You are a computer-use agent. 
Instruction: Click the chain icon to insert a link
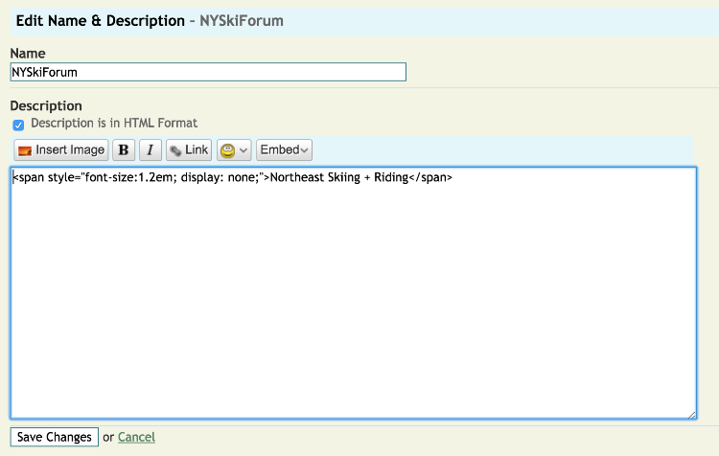coord(175,150)
